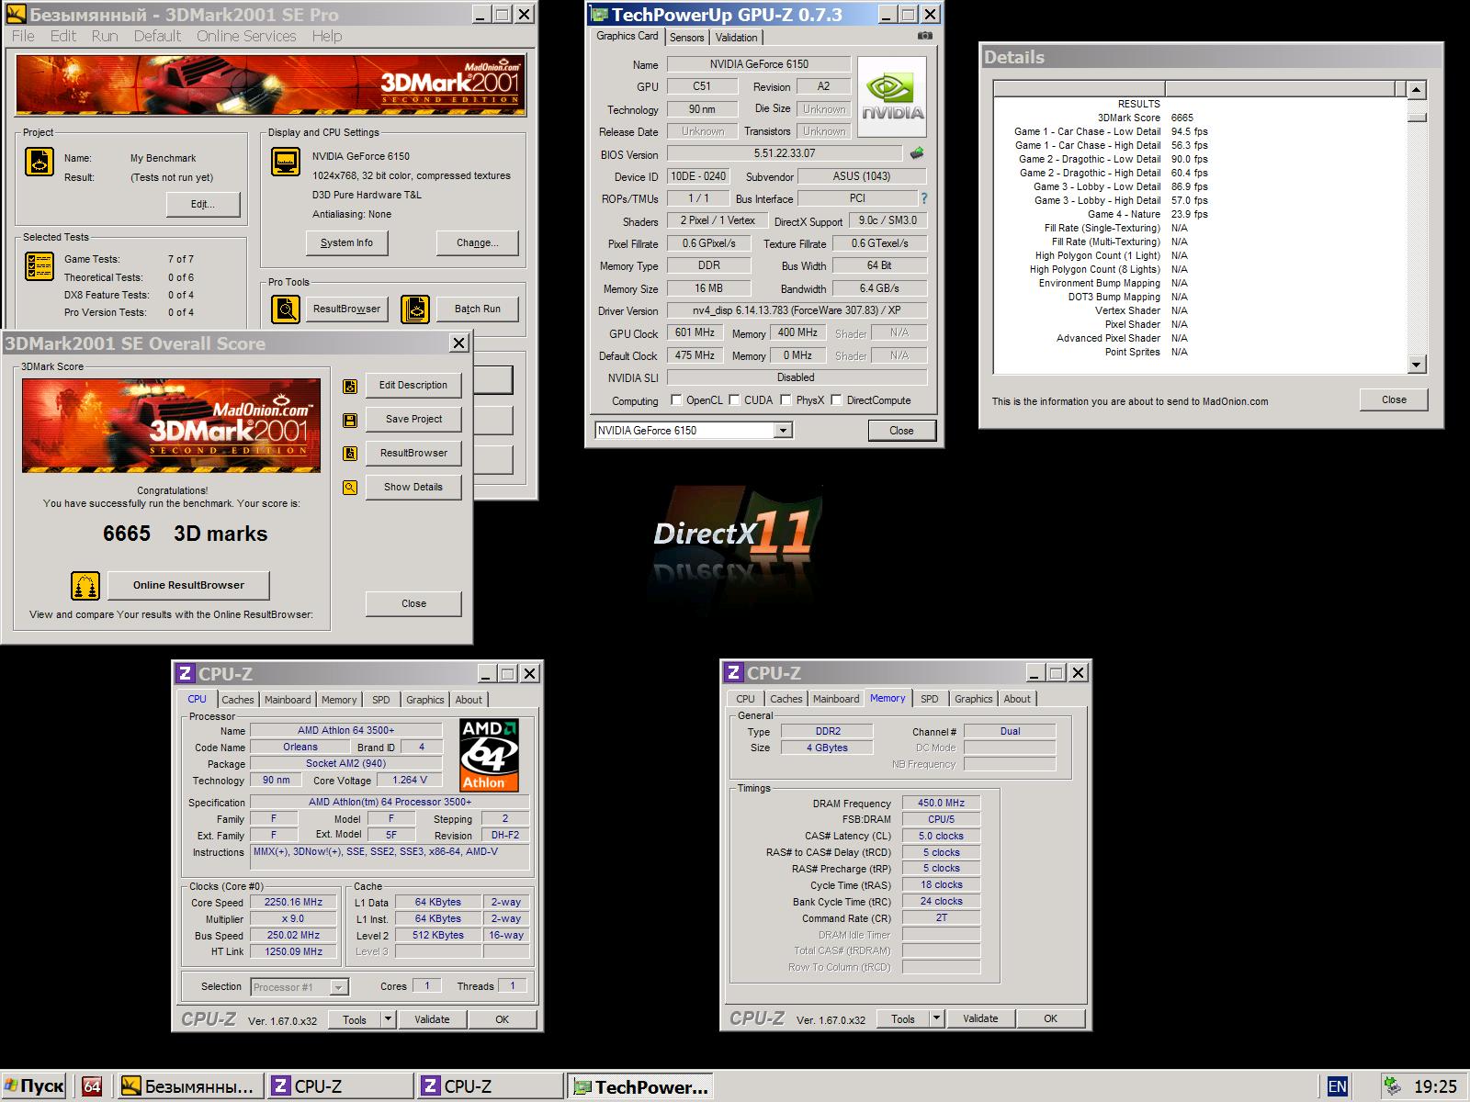
Task: Toggle the PhysX checkbox
Action: (x=786, y=399)
